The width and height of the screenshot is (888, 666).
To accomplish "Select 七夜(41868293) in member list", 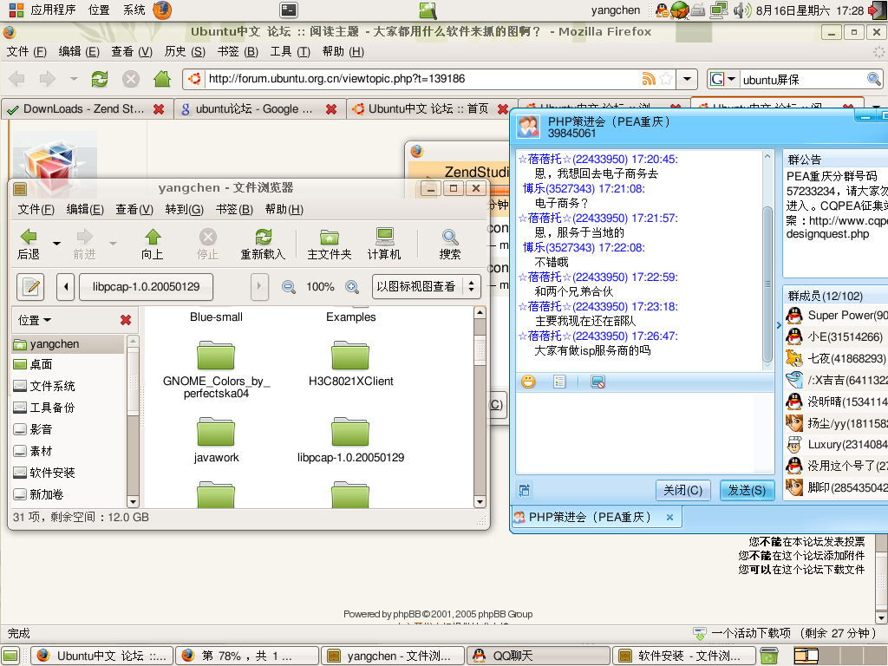I will click(x=837, y=358).
